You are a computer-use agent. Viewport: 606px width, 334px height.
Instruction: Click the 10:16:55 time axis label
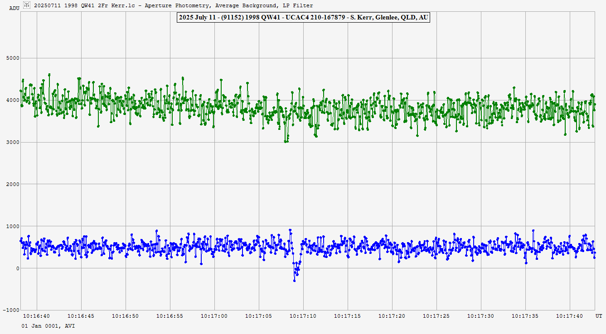click(170, 315)
